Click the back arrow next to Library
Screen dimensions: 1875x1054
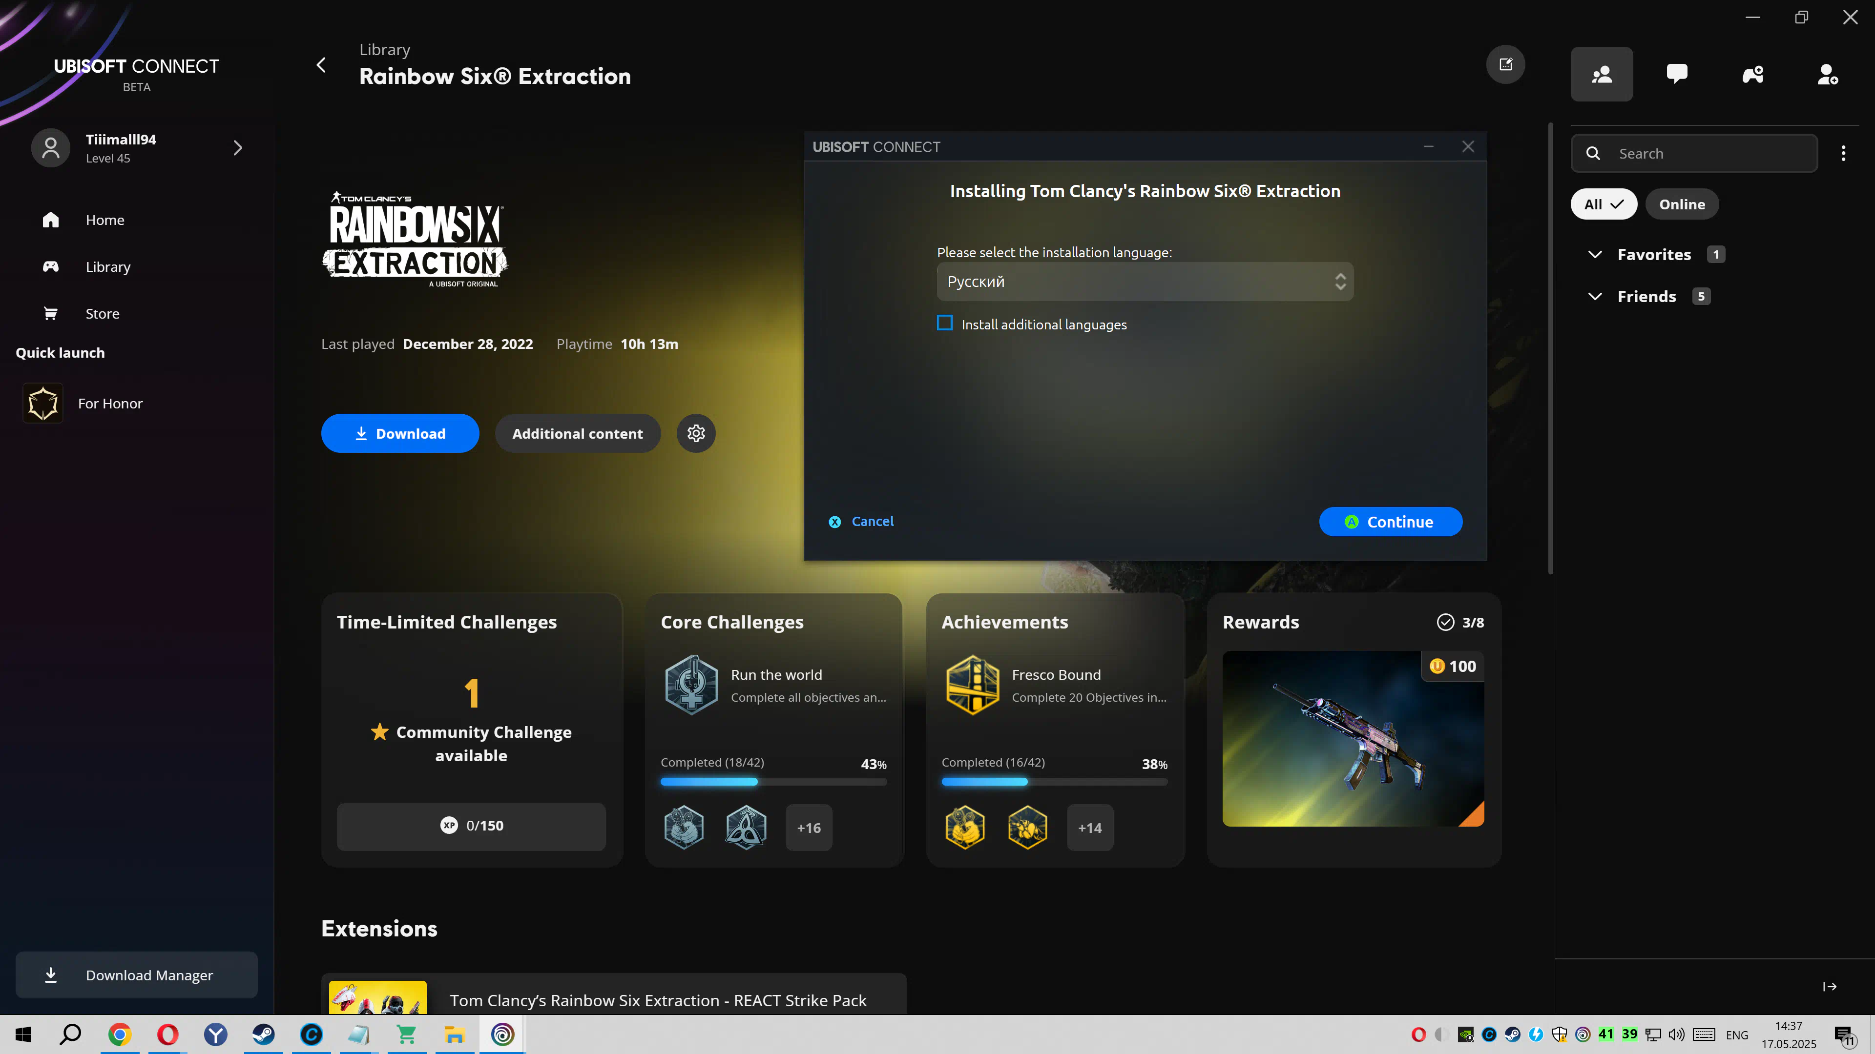[x=321, y=65]
